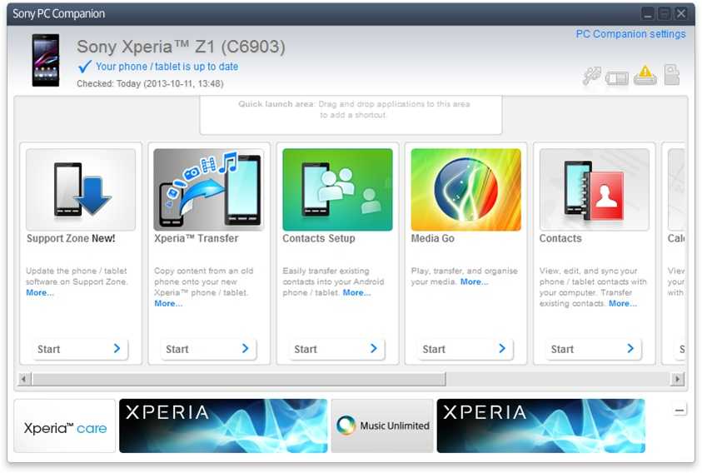702x473 pixels.
Task: Select the Media Go tile icon
Action: coord(466,190)
